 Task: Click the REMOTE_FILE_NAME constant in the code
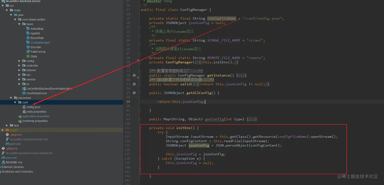coord(224,58)
